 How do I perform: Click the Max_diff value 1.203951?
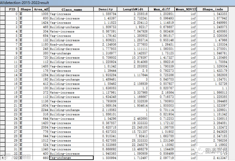point(162,14)
